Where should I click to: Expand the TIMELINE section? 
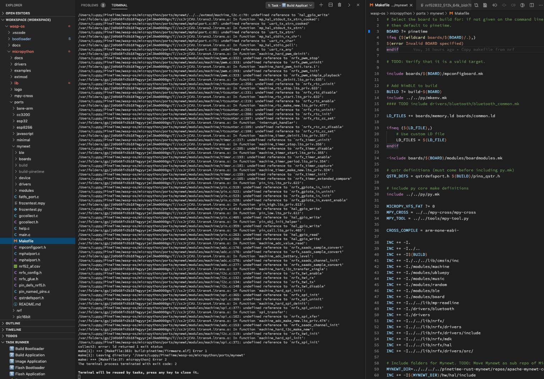(x=13, y=330)
